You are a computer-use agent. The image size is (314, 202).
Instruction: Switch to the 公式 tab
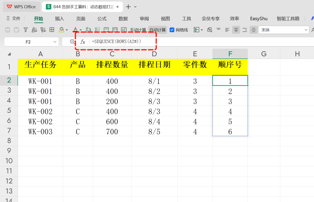click(102, 19)
